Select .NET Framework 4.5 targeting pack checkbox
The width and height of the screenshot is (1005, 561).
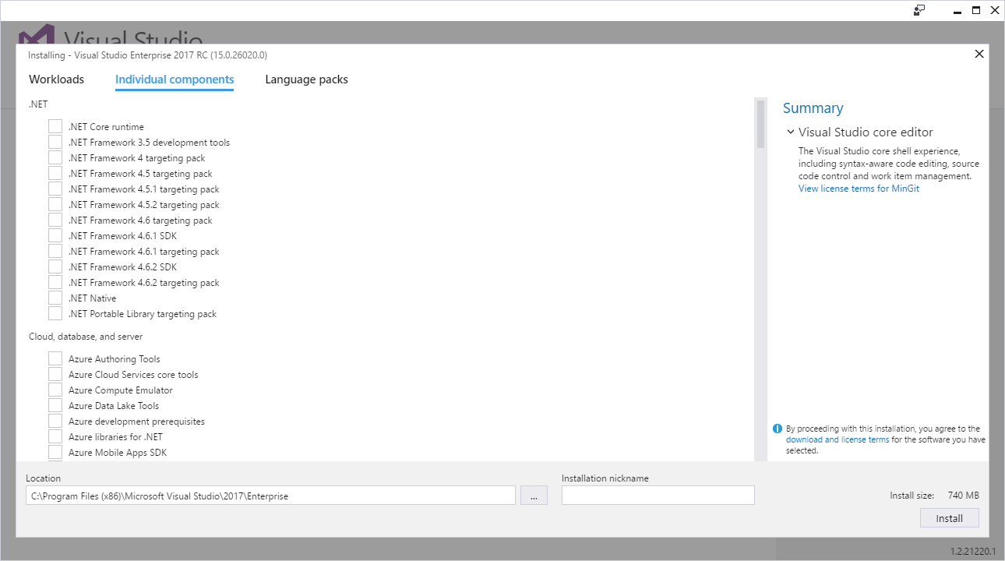click(55, 173)
